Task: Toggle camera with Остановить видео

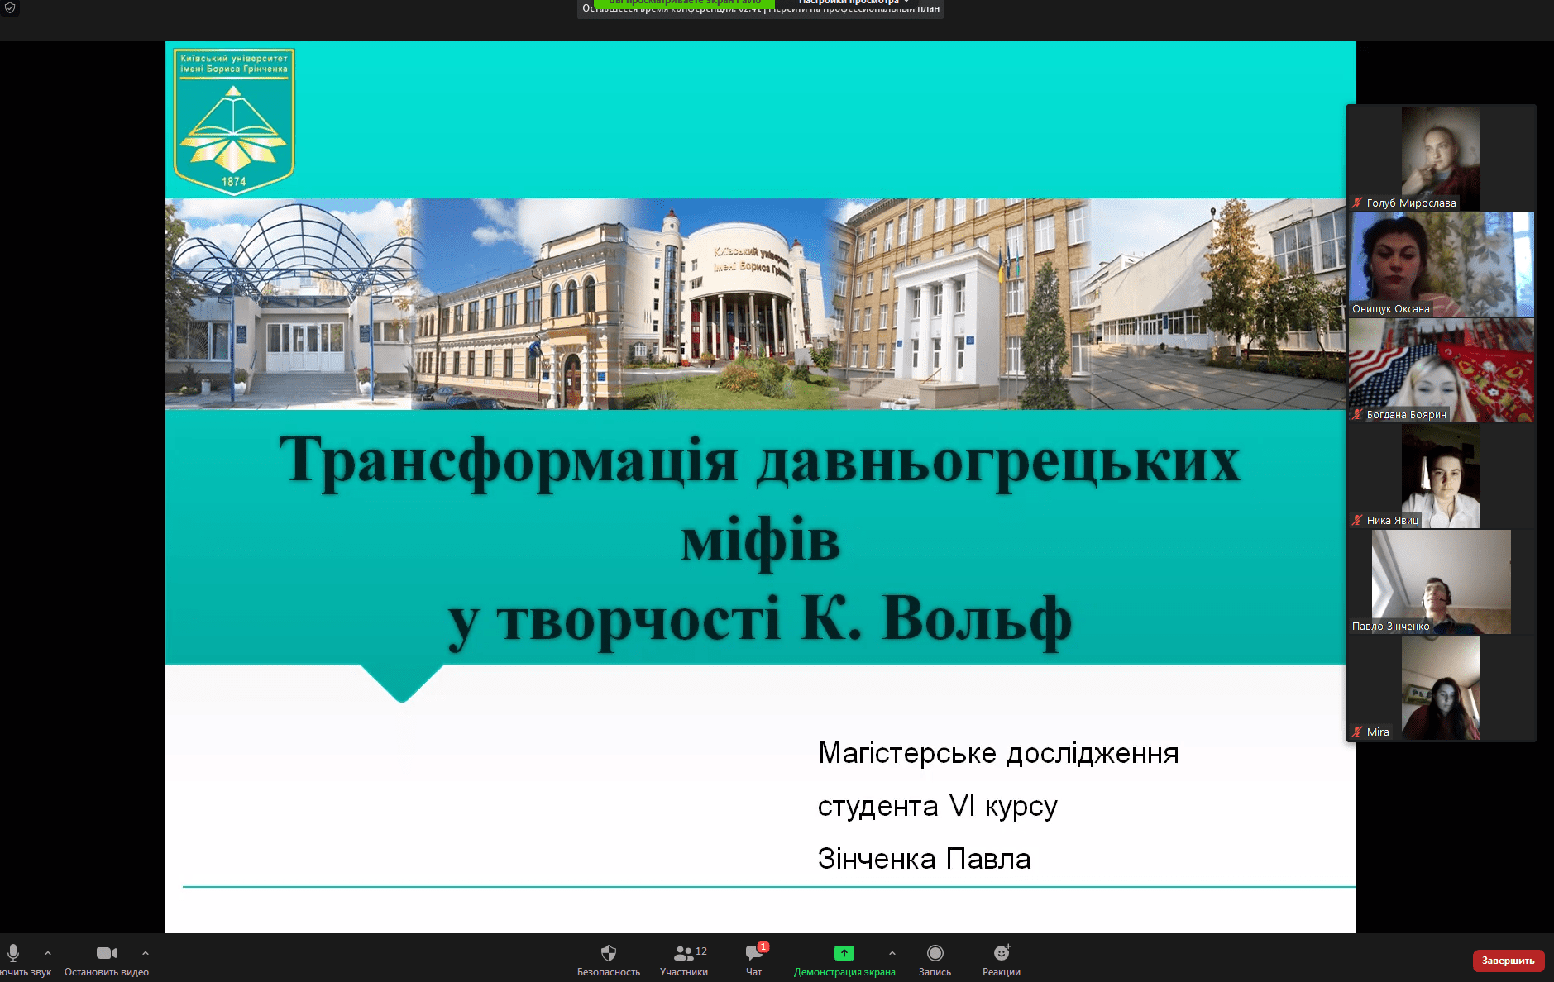Action: pyautogui.click(x=106, y=960)
